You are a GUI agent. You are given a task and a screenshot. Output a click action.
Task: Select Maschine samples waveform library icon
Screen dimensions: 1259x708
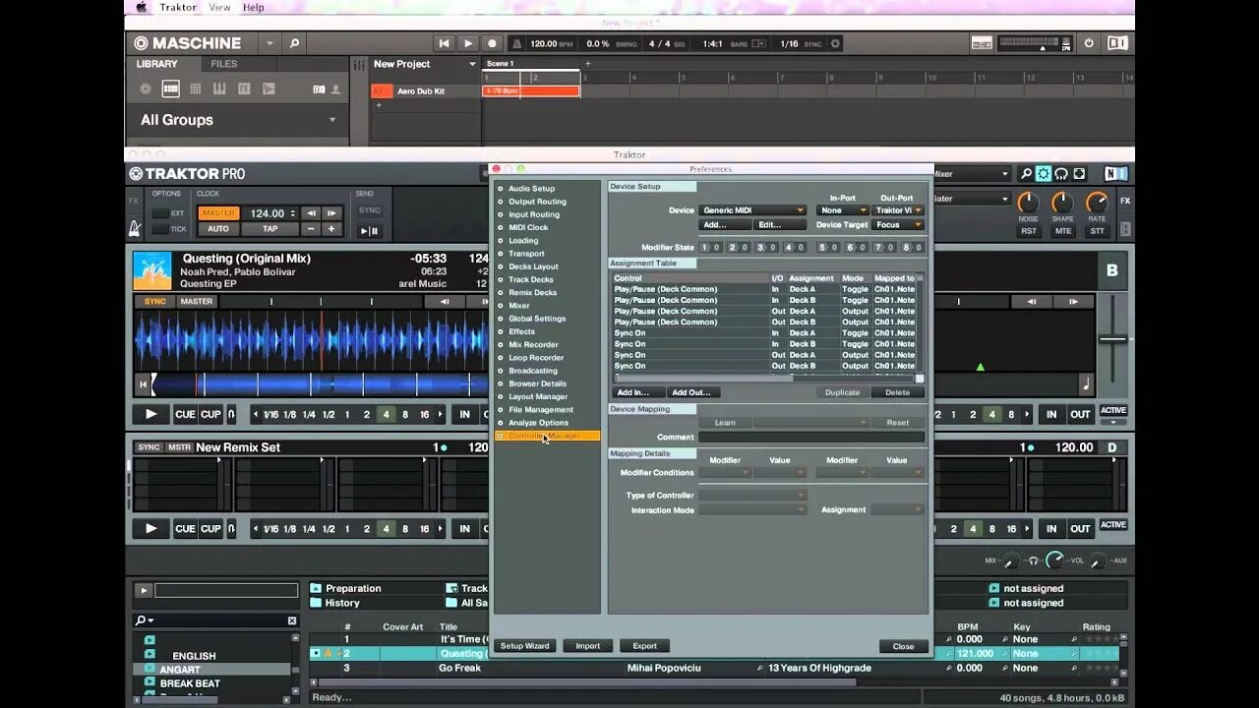tap(269, 88)
